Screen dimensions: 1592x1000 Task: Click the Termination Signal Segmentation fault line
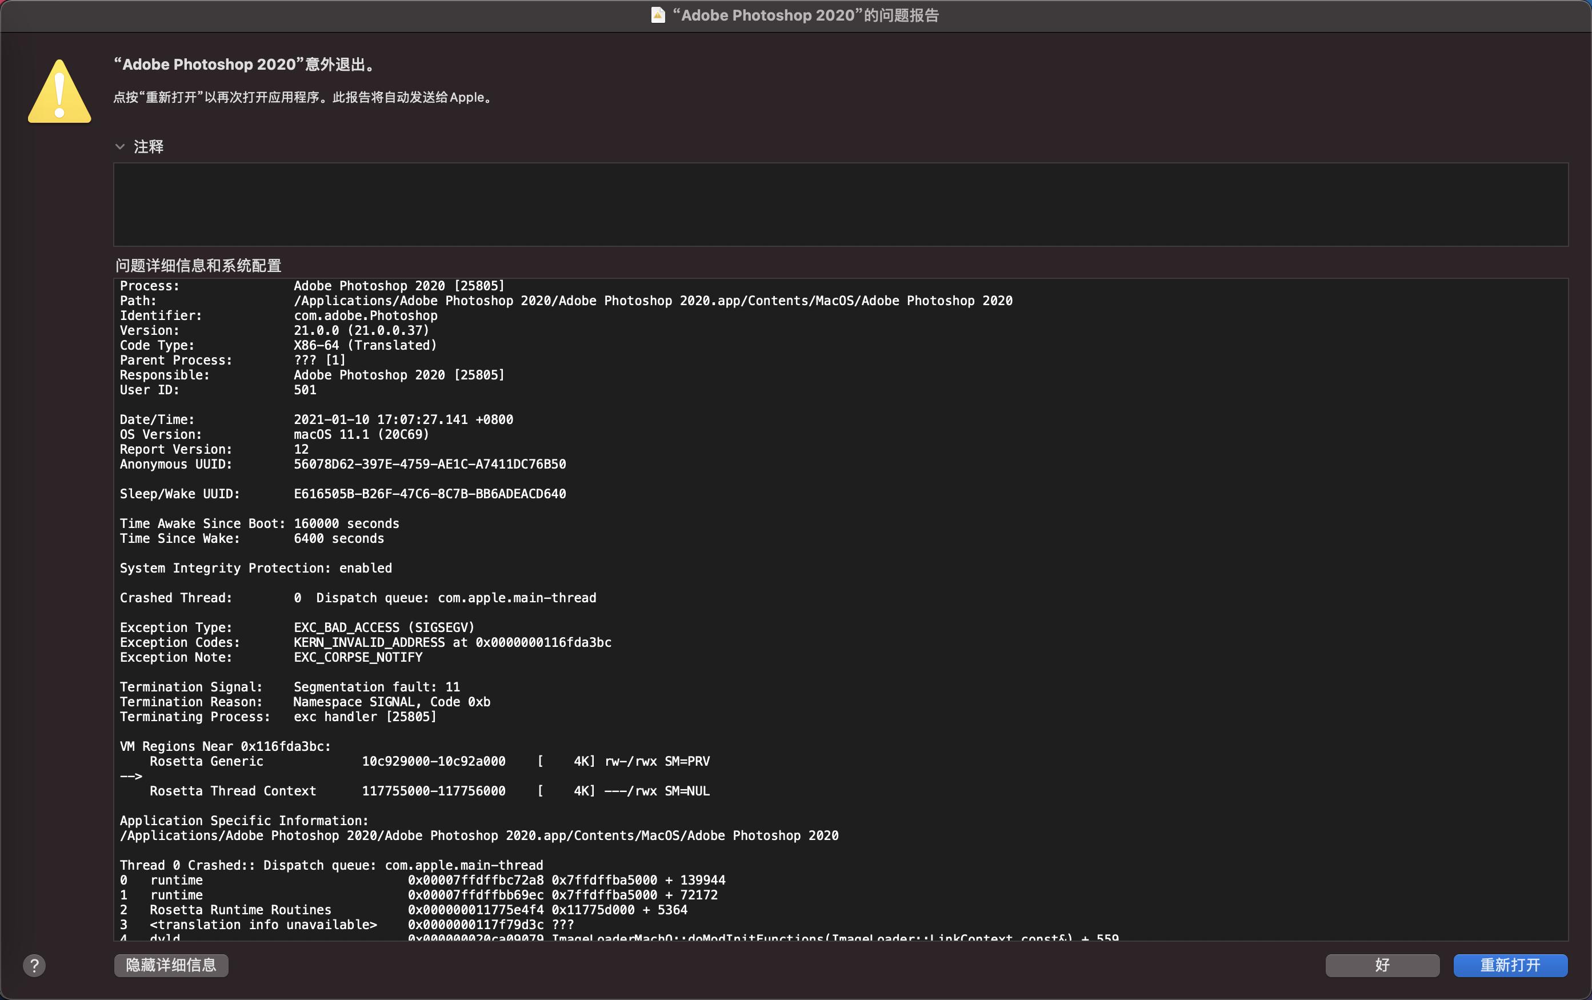click(x=290, y=687)
